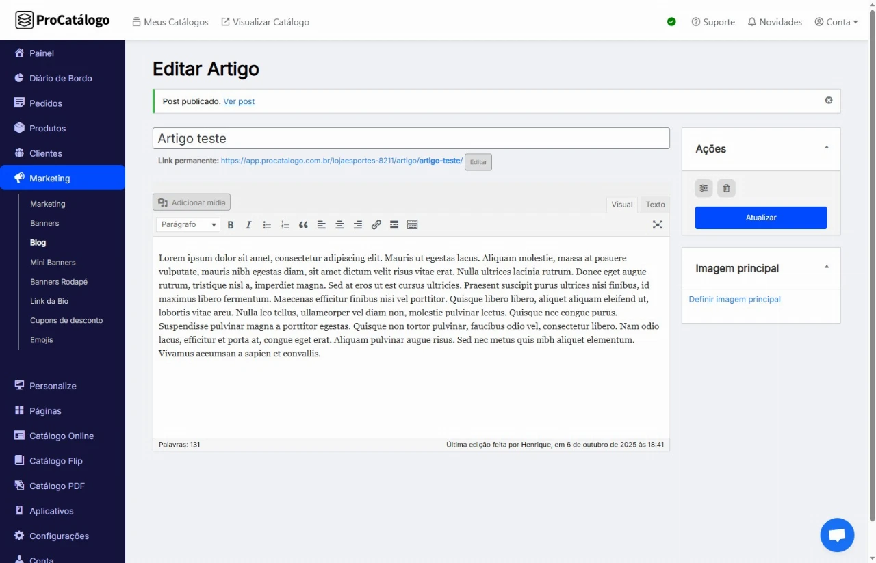This screenshot has width=876, height=563.
Task: Click the trash icon in Ações
Action: click(x=726, y=188)
